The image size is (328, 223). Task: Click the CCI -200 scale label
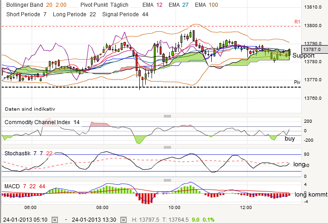pyautogui.click(x=309, y=140)
